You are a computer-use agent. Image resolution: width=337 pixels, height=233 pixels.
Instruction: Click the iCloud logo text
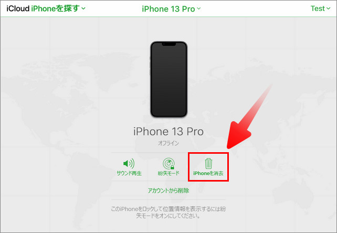[18, 8]
